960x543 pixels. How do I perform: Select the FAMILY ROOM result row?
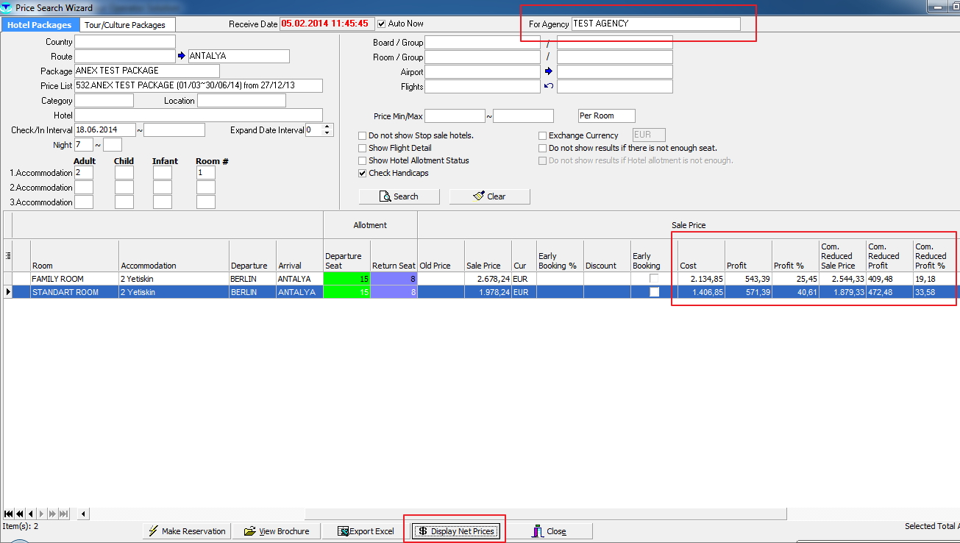[x=74, y=280]
